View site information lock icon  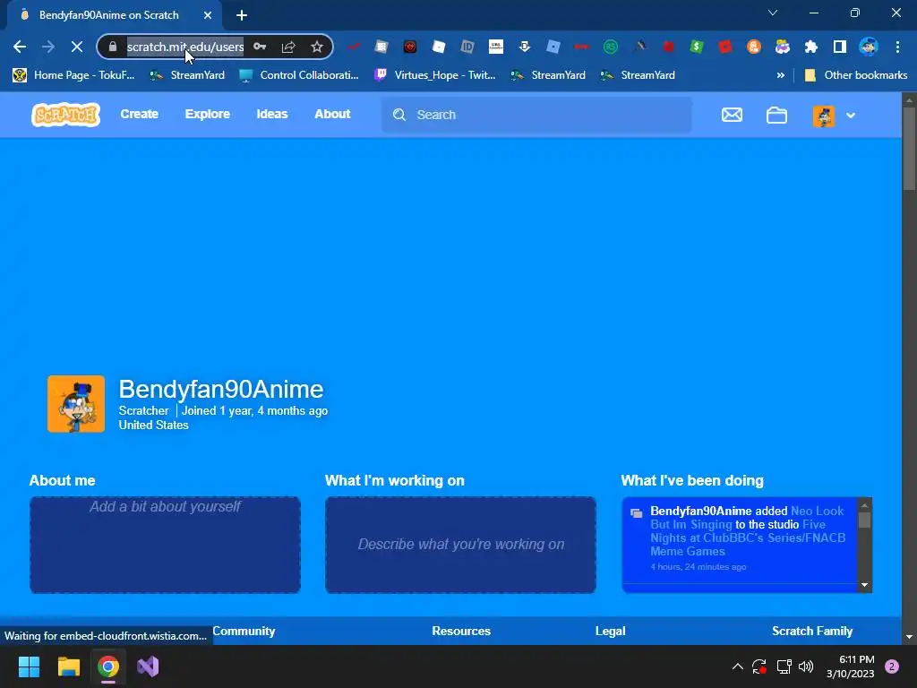pos(113,47)
